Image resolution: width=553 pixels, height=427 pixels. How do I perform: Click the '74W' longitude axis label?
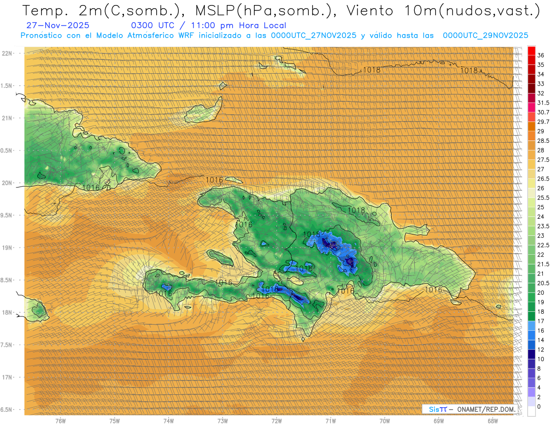click(169, 421)
